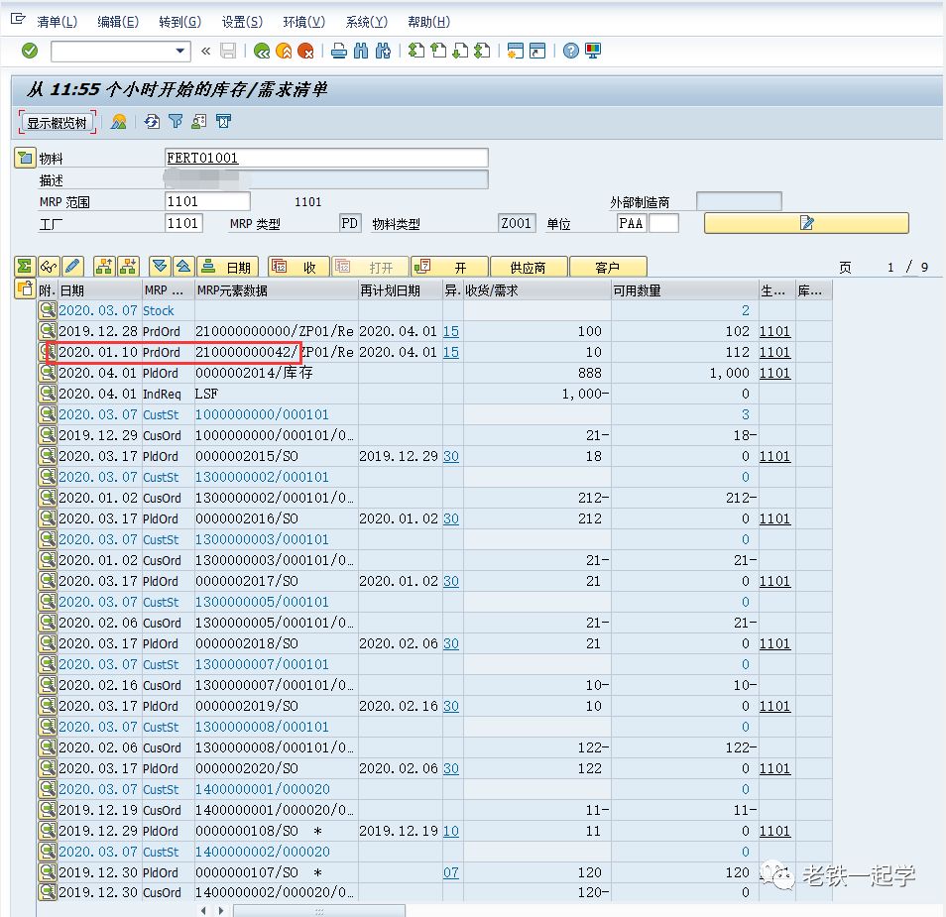Click the 日期 column header
Viewport: 946px width, 917px height.
(99, 290)
